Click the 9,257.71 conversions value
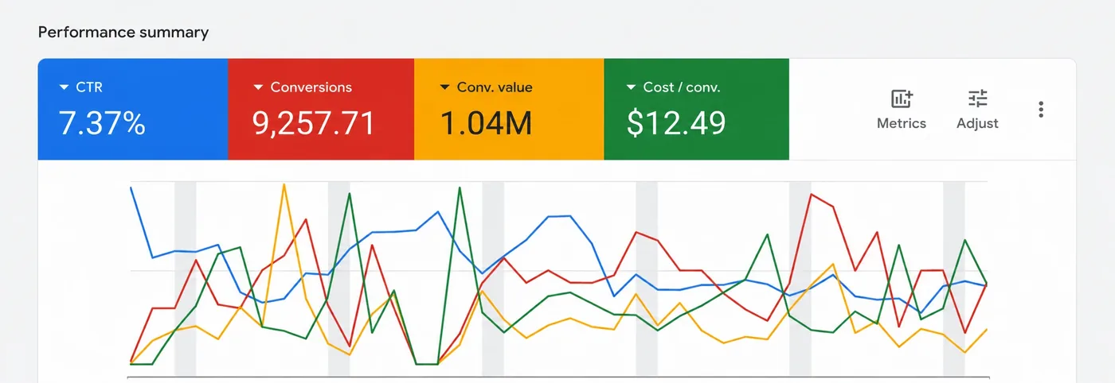The width and height of the screenshot is (1115, 383). 313,123
